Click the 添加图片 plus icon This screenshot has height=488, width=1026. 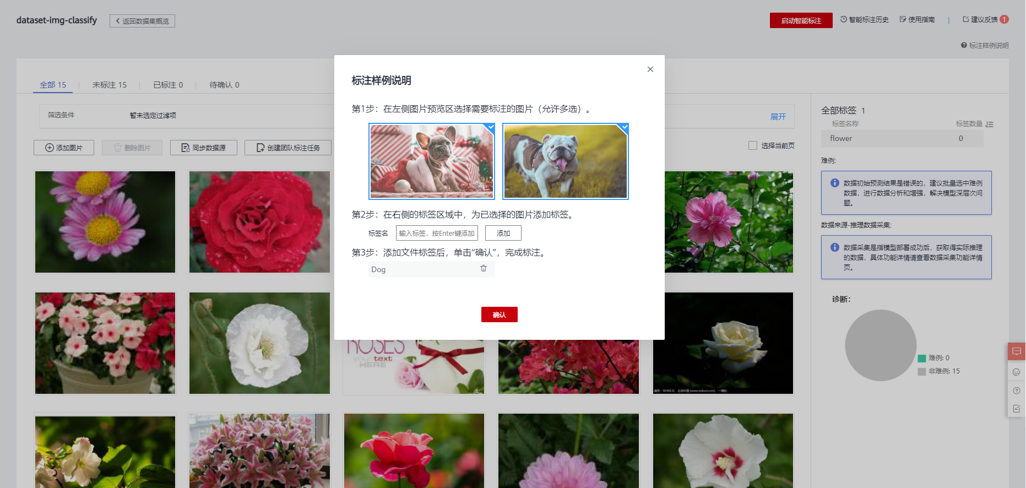50,148
